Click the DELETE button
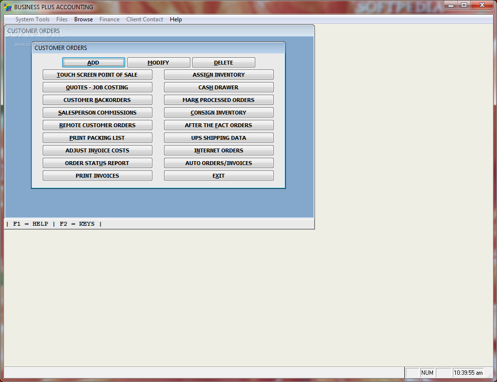 (x=223, y=63)
